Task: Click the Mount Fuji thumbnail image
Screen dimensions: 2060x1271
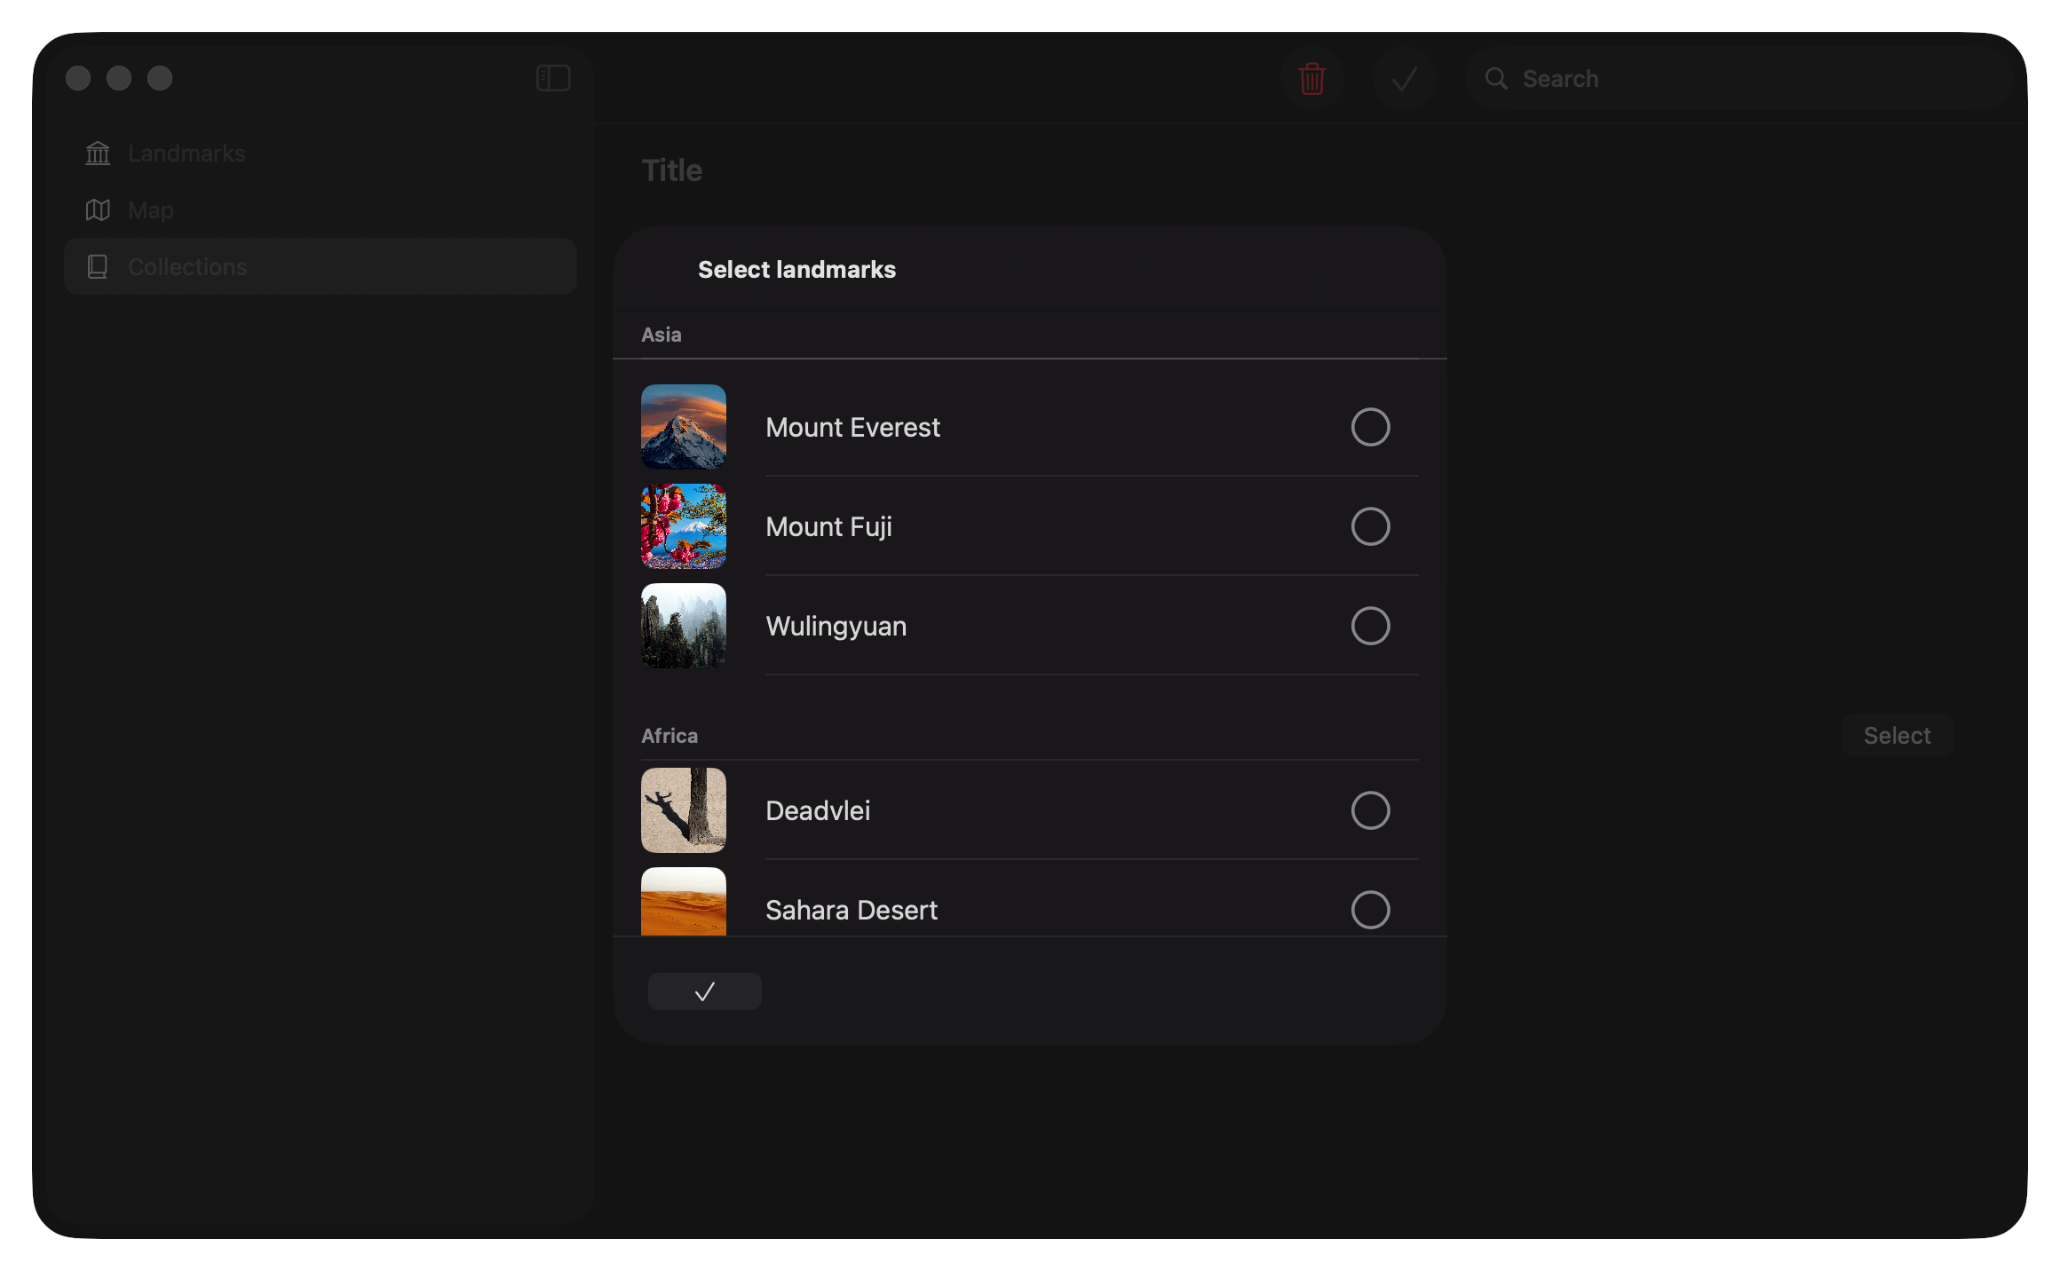Action: point(683,526)
